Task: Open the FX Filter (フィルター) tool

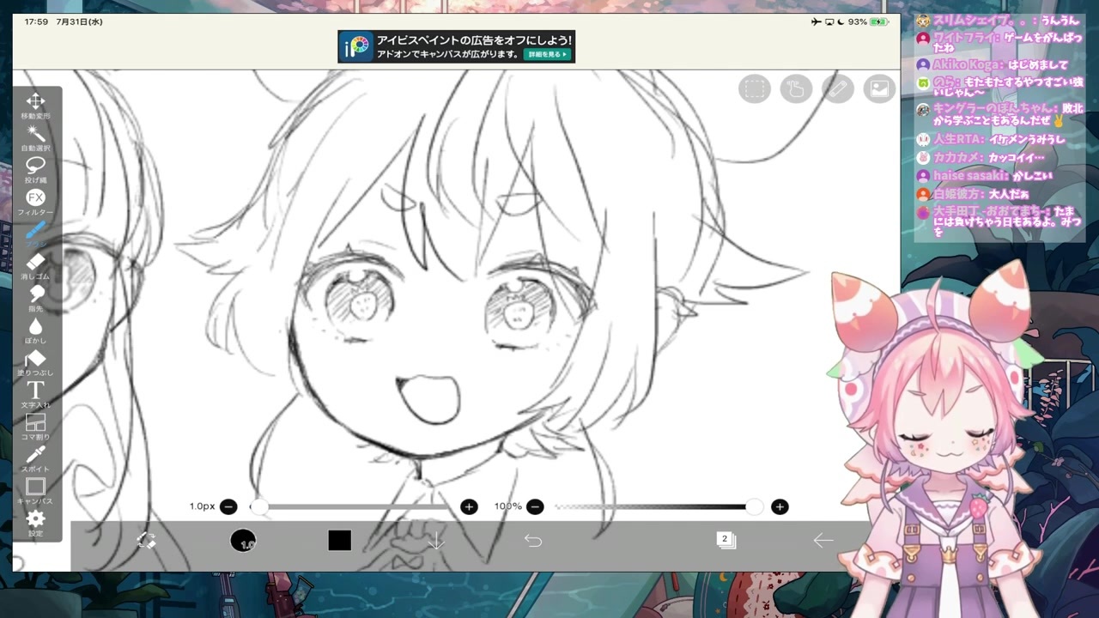Action: [x=35, y=202]
